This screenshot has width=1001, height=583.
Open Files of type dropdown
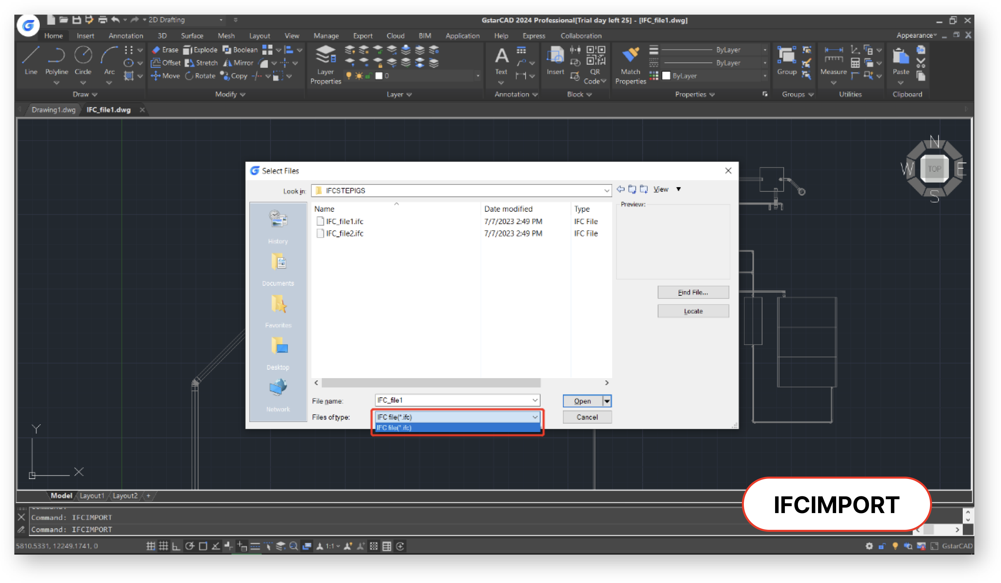pos(535,417)
